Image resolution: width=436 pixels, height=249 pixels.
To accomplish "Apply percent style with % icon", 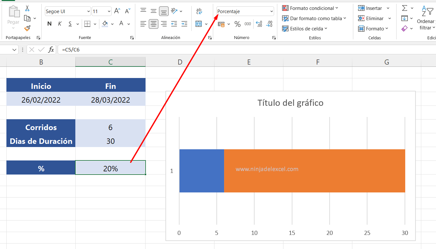I will coord(238,24).
